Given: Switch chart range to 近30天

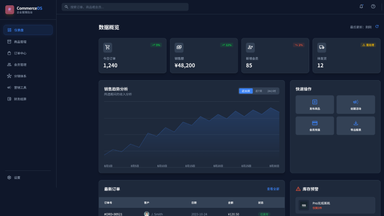Looking at the screenshot, I should click(x=246, y=91).
